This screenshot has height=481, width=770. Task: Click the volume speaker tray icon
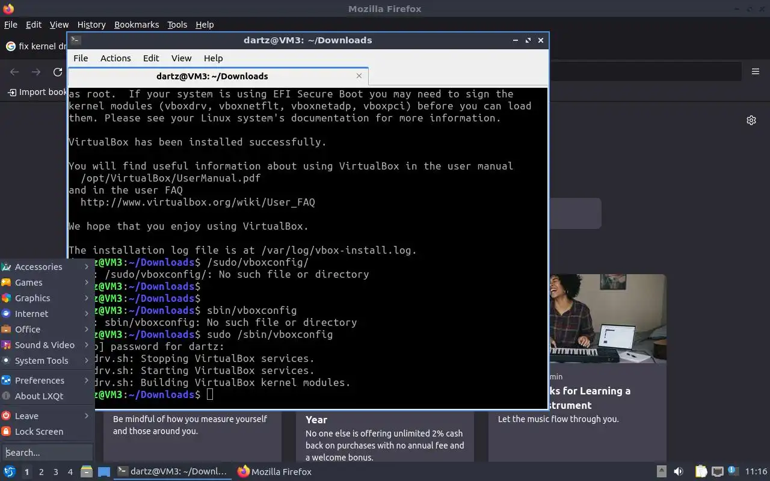pos(679,472)
